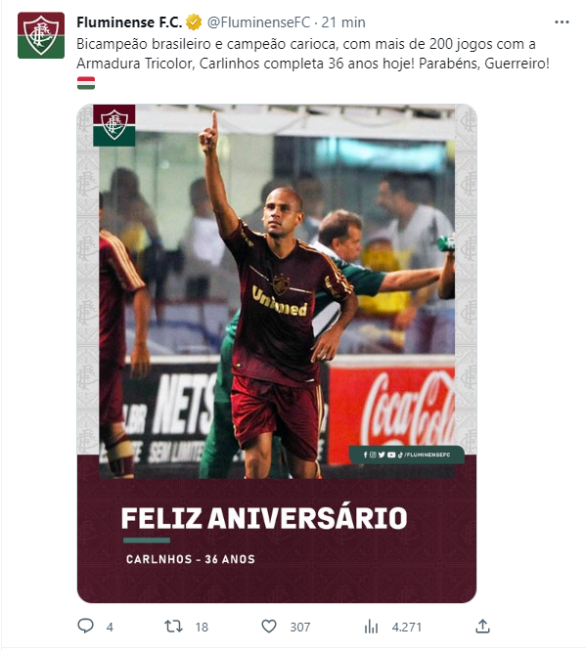
Task: Click the Fluminense profile avatar
Action: [41, 35]
